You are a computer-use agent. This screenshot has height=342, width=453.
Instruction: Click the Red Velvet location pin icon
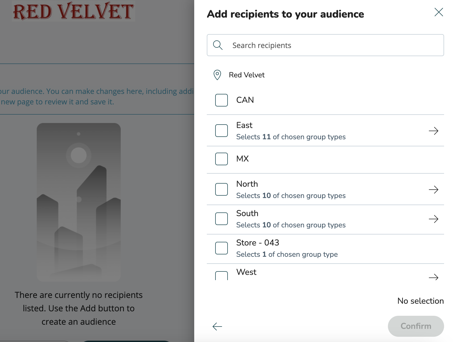[x=217, y=75]
